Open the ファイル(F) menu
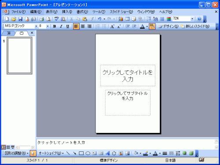Screen dimensions: 220x165 coord(18,12)
